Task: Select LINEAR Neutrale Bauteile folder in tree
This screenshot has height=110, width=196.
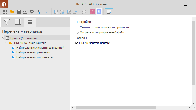Action: (x=30, y=43)
